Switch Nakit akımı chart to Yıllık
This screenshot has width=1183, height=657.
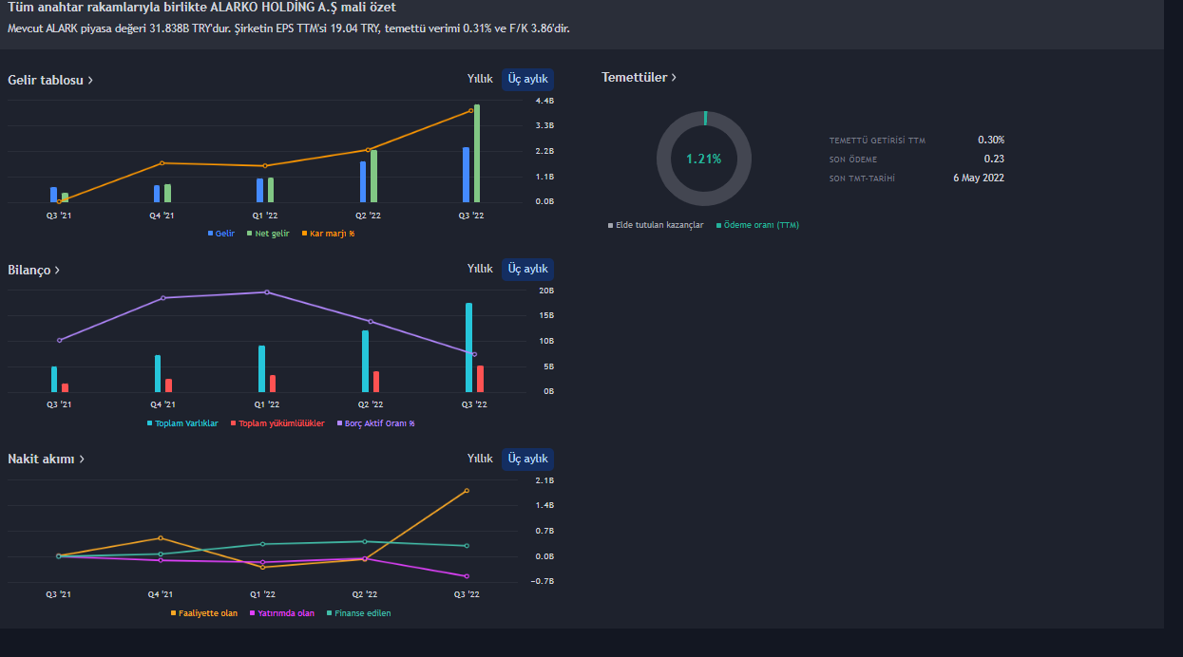click(480, 459)
